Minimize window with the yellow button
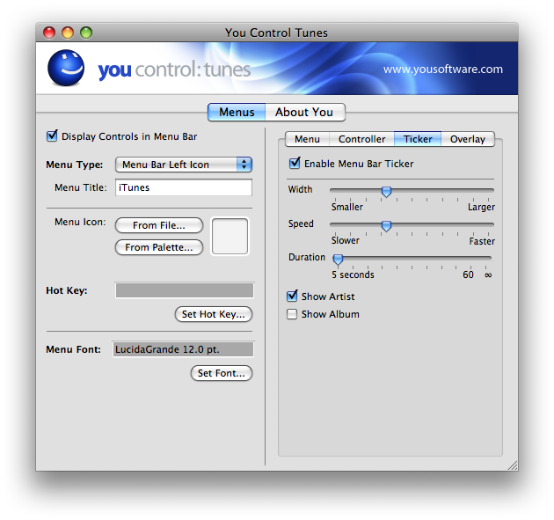Viewport: 554px width, 520px height. [68, 33]
